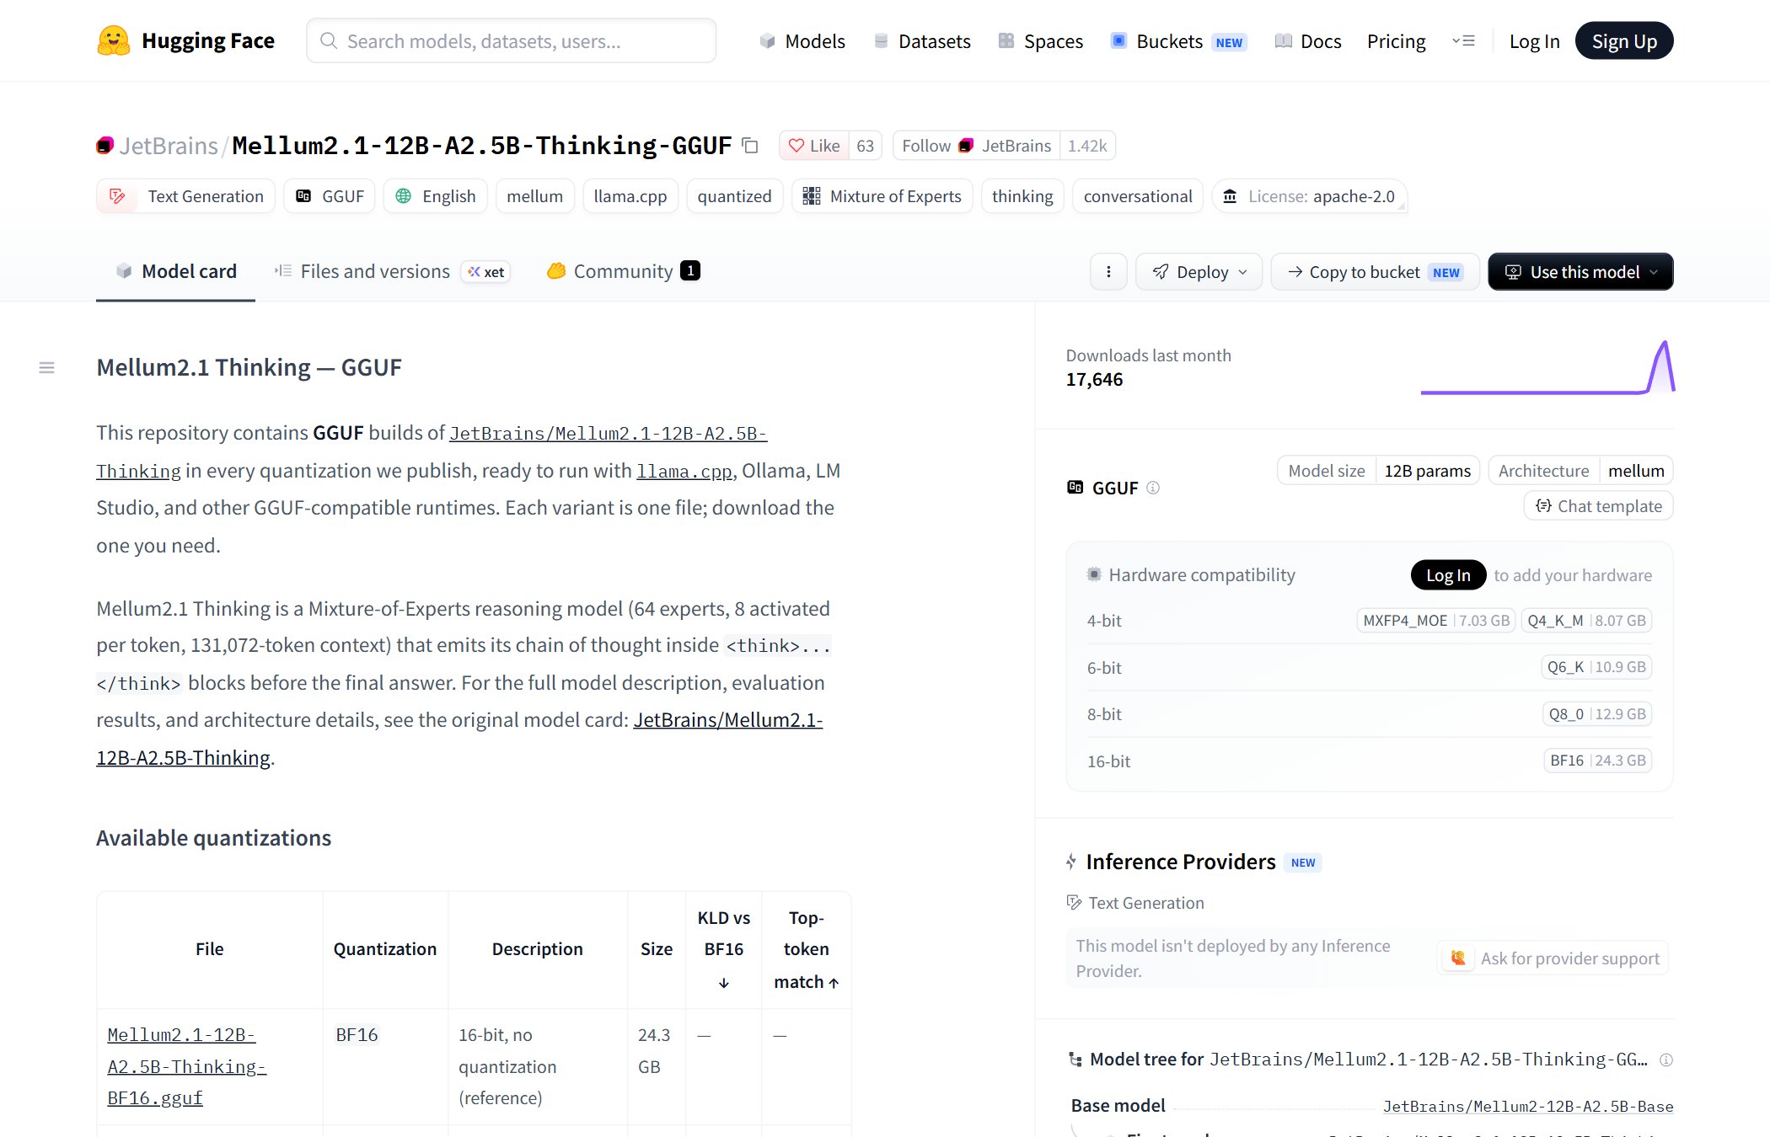Click Log In to add your hardware
1770x1137 pixels.
click(1448, 574)
